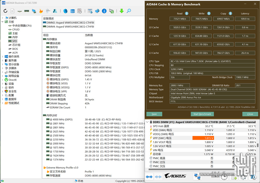
Task: Launch the flame stability test icon
Action: click(x=41, y=11)
